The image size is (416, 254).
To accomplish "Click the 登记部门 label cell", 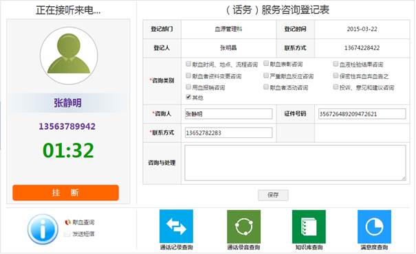I will click(162, 29).
